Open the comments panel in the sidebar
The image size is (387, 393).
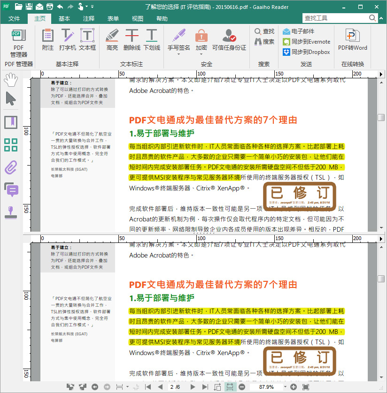tap(11, 189)
